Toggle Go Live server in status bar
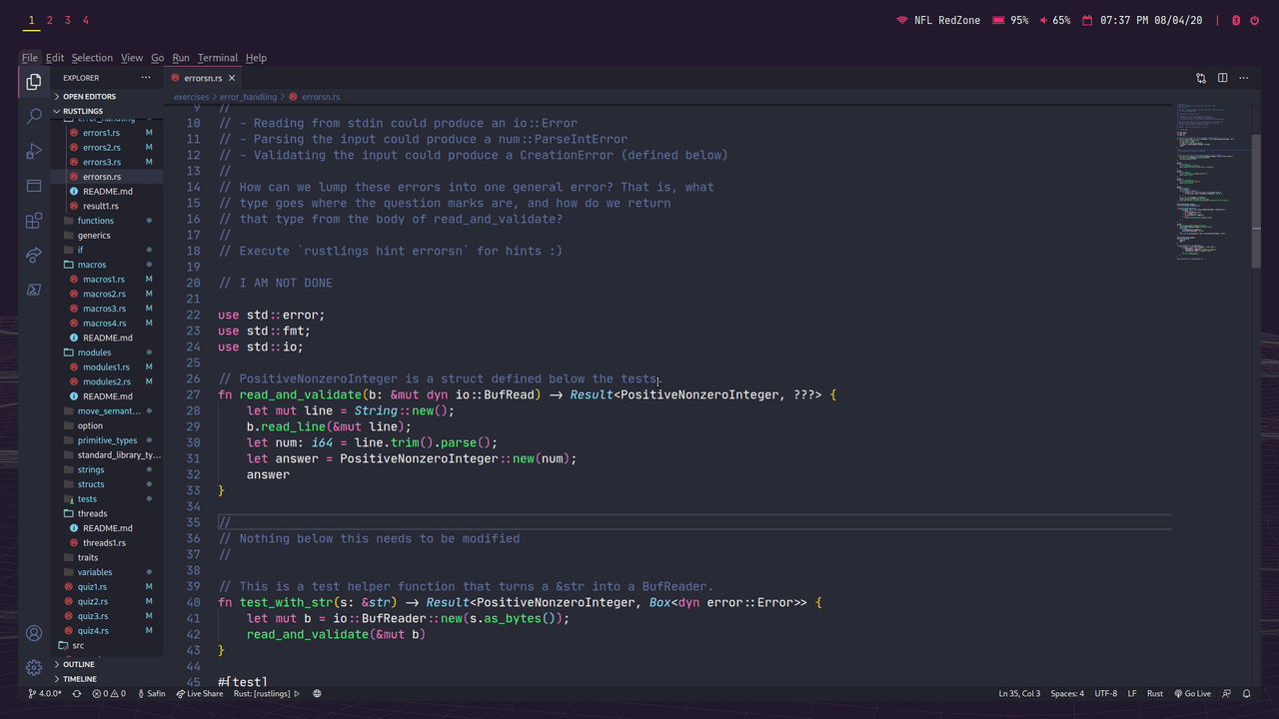Image resolution: width=1279 pixels, height=719 pixels. [x=1192, y=693]
